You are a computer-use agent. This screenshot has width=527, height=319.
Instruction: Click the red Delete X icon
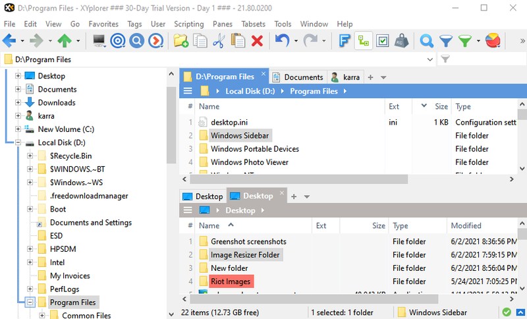(258, 41)
